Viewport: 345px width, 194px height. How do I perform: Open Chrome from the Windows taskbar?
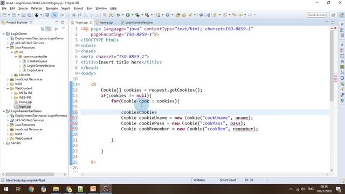(x=31, y=189)
